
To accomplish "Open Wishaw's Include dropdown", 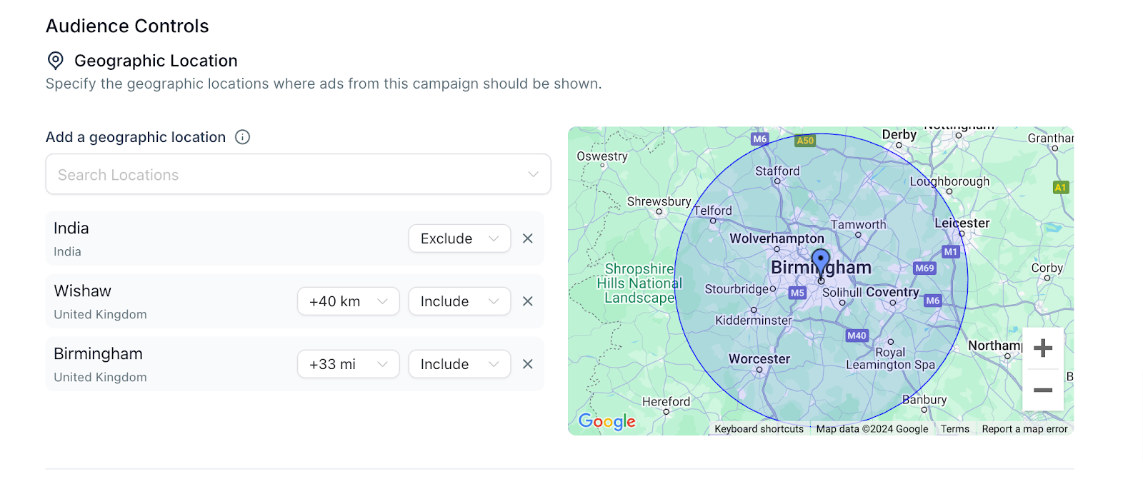I will (459, 301).
